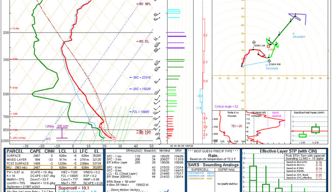
Task: Click the based on STP_fixed 0.25 probability
Action: click(x=304, y=175)
